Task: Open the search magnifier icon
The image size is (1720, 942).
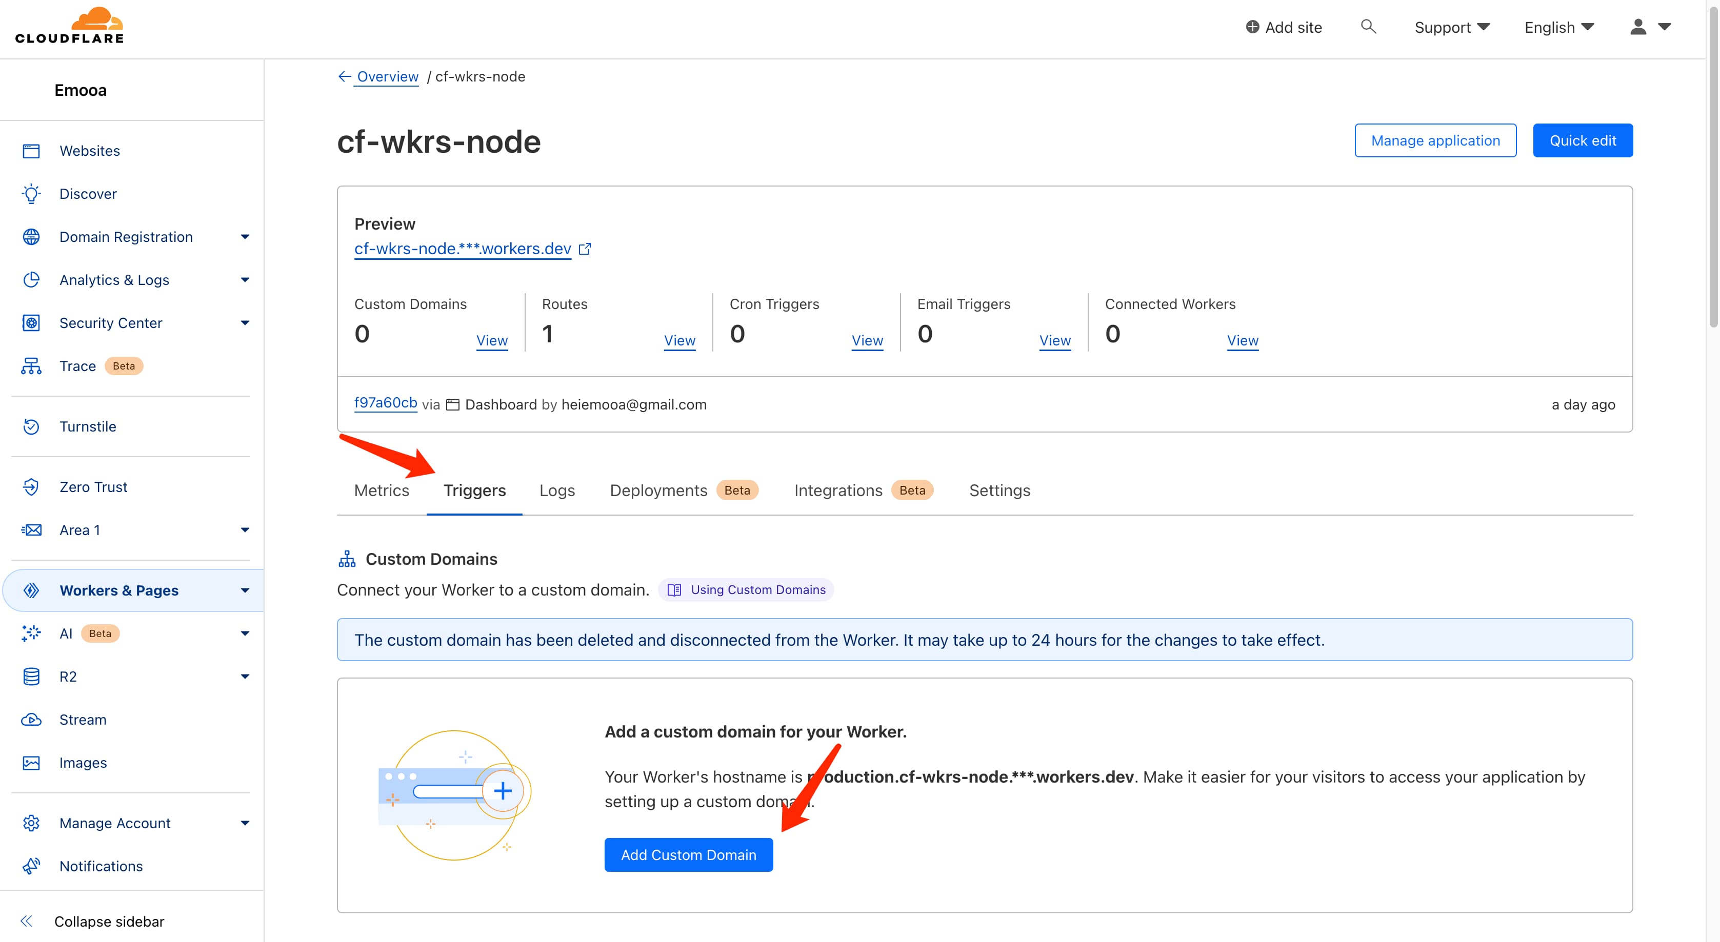Action: point(1368,27)
